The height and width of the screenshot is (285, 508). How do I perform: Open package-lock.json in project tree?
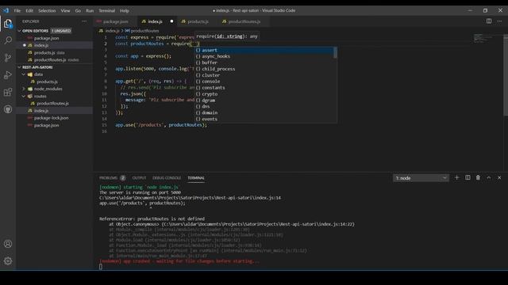(55, 118)
